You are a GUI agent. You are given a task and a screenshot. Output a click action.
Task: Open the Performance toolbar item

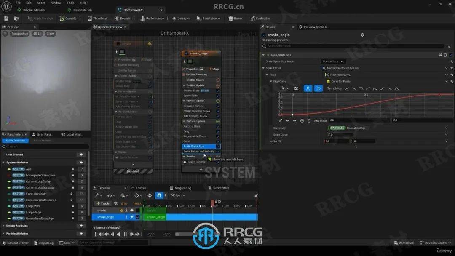pos(153,18)
